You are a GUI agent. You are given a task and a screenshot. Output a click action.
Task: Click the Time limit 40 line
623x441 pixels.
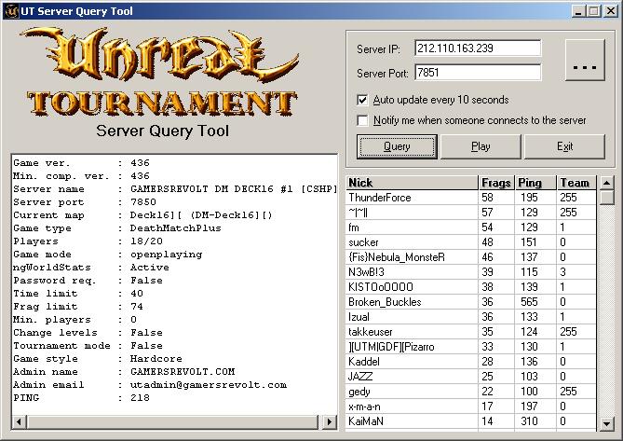(78, 294)
